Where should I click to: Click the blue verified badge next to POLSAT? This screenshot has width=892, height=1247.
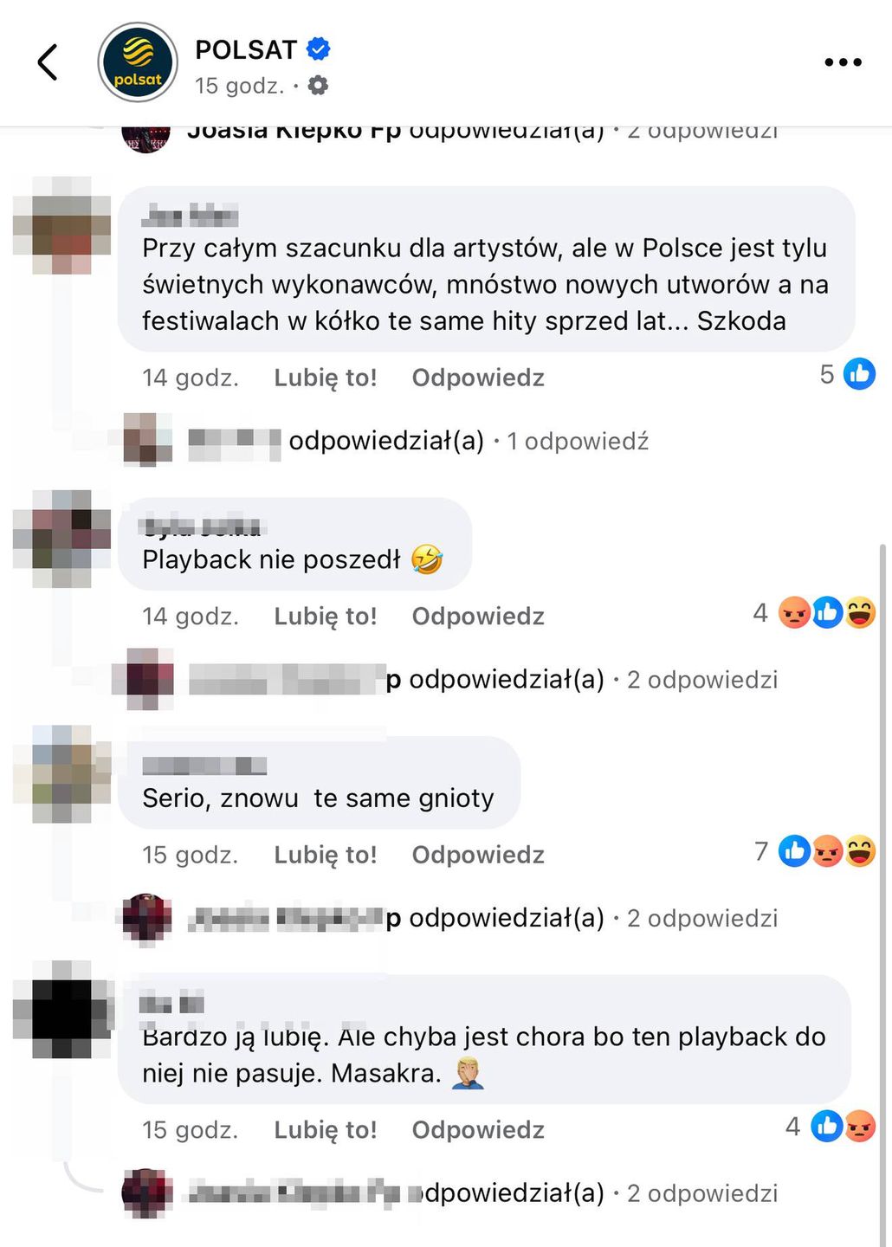coord(319,49)
